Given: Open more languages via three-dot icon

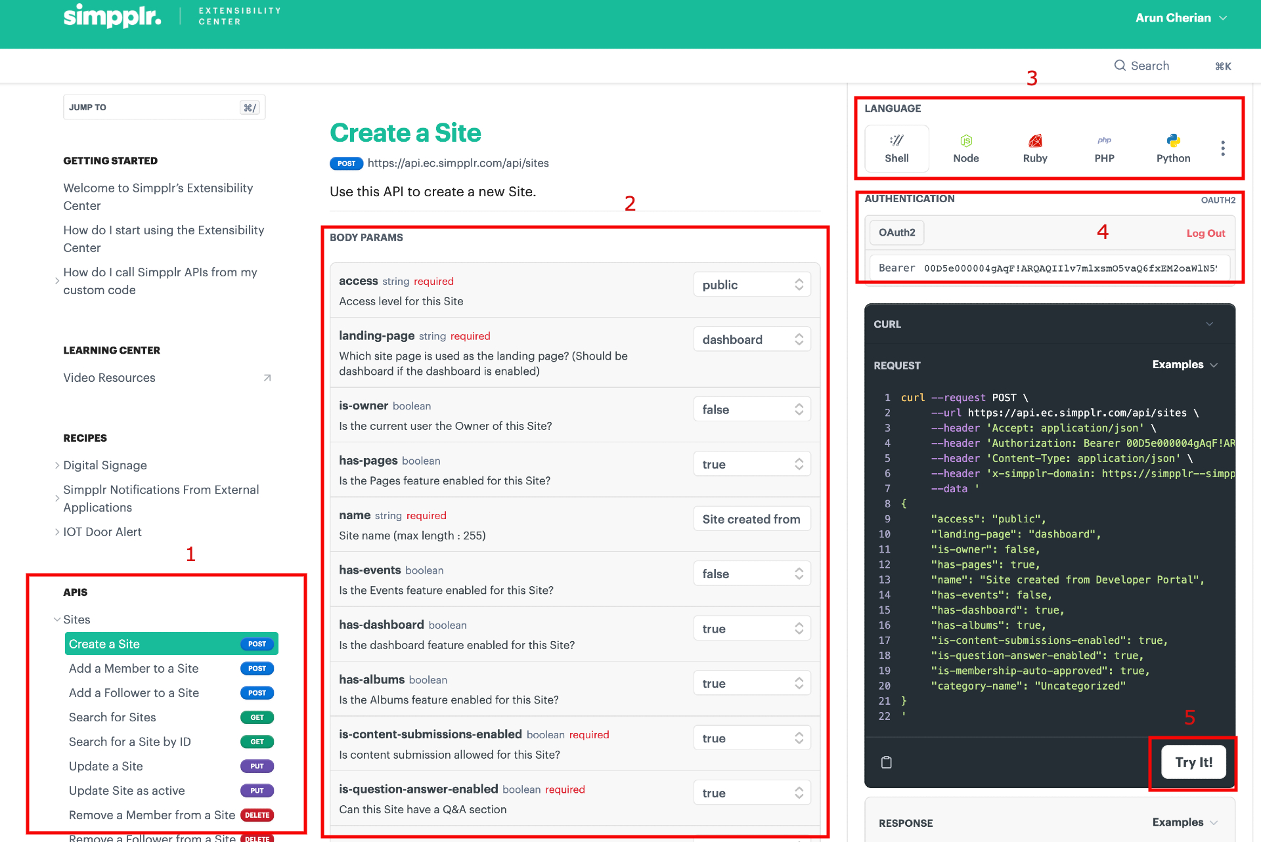Looking at the screenshot, I should point(1222,148).
